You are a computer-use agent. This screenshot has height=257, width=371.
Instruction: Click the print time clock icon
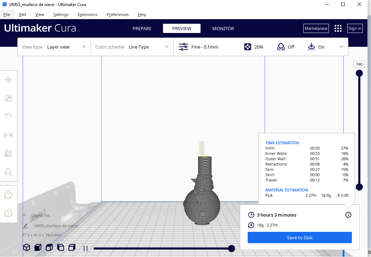[251, 215]
